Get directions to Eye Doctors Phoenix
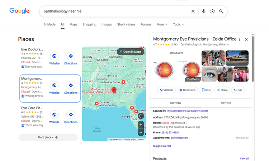The image size is (269, 161). pyautogui.click(x=71, y=56)
